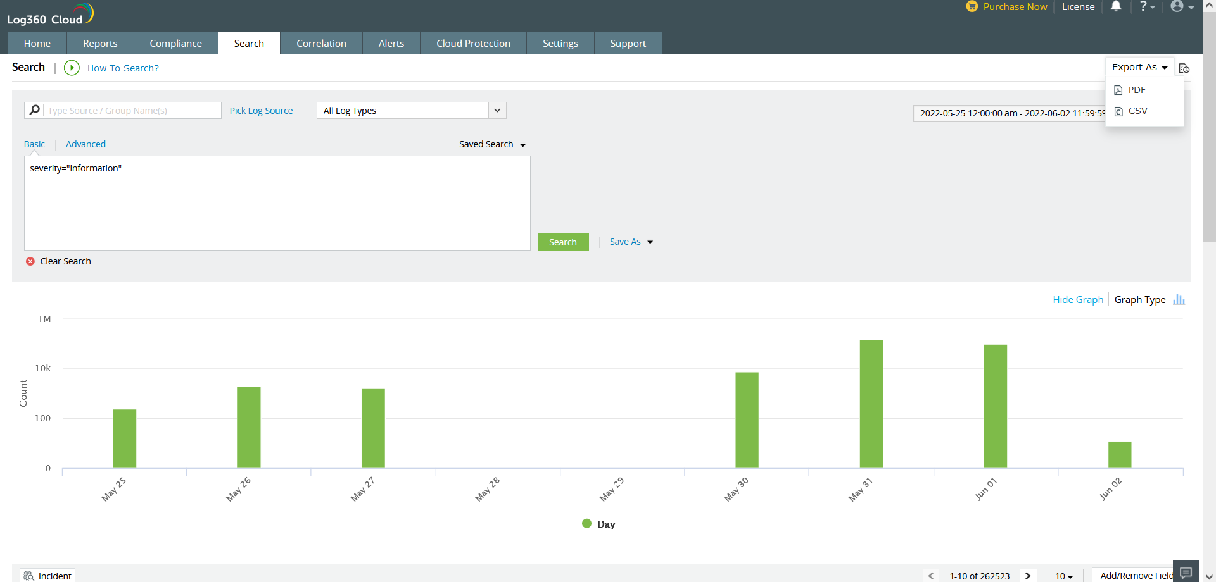Click the May 25 bar in graph
The width and height of the screenshot is (1216, 582).
125,438
